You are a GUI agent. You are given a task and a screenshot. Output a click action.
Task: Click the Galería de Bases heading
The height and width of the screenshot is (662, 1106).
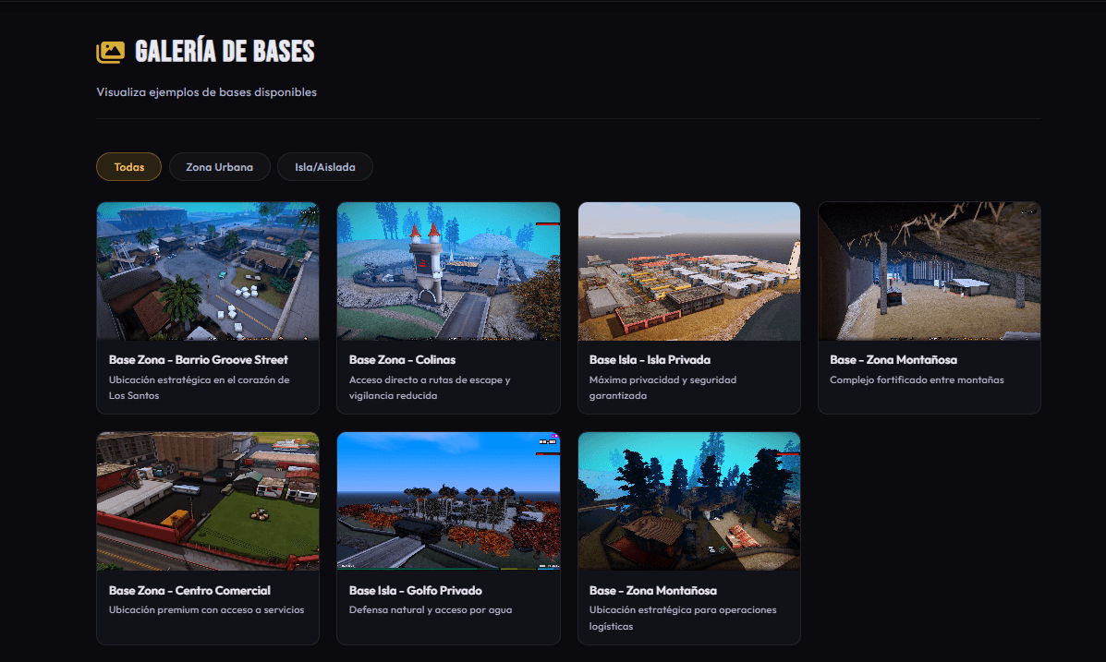(225, 52)
